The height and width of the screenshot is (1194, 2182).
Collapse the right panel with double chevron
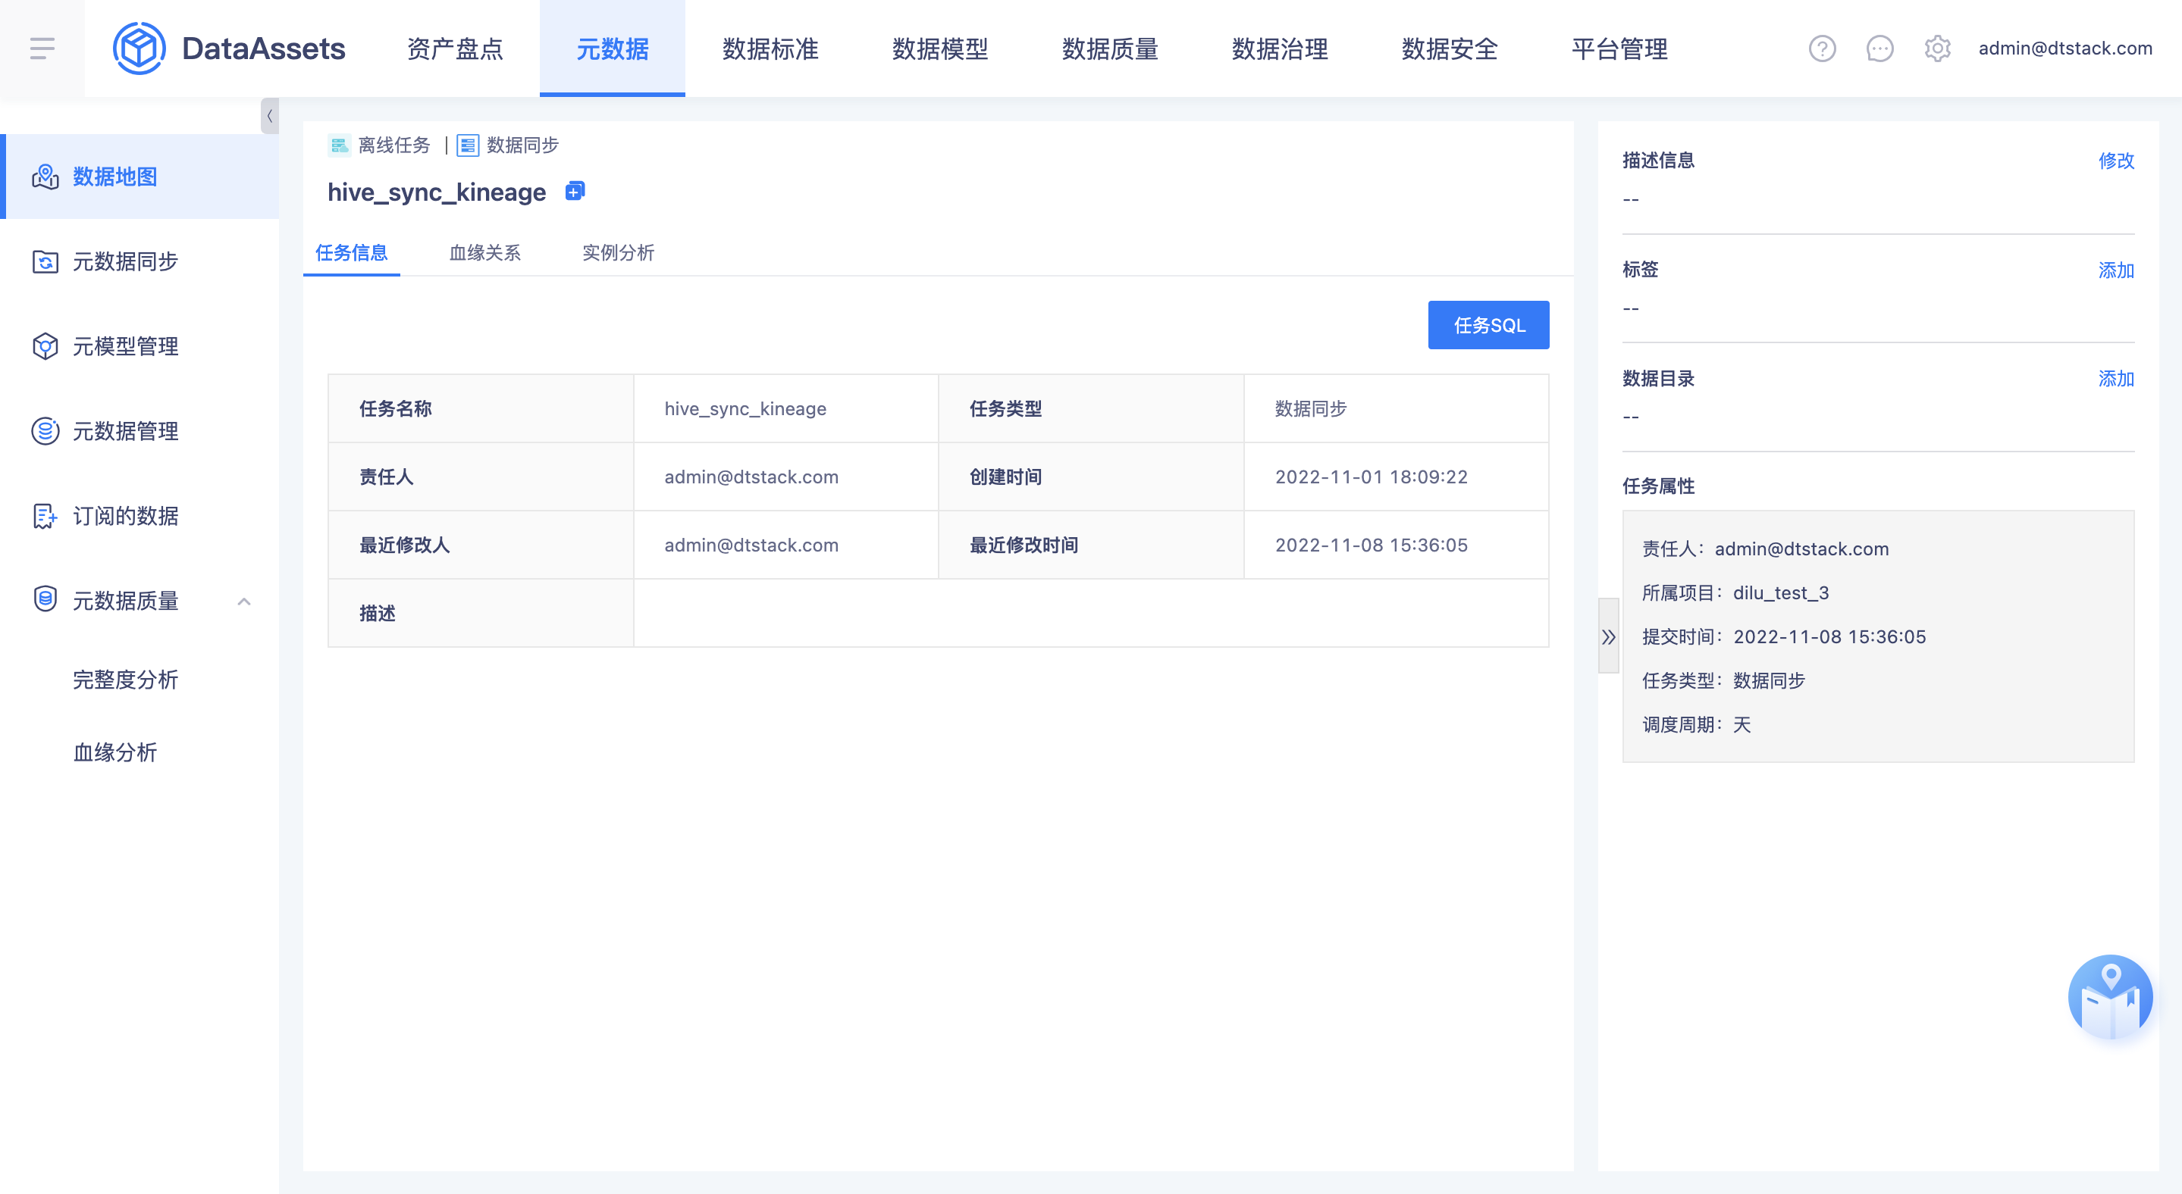(x=1609, y=636)
